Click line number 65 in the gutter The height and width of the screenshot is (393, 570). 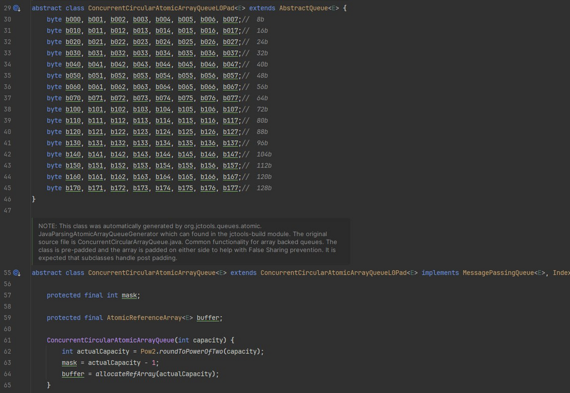tap(7, 385)
